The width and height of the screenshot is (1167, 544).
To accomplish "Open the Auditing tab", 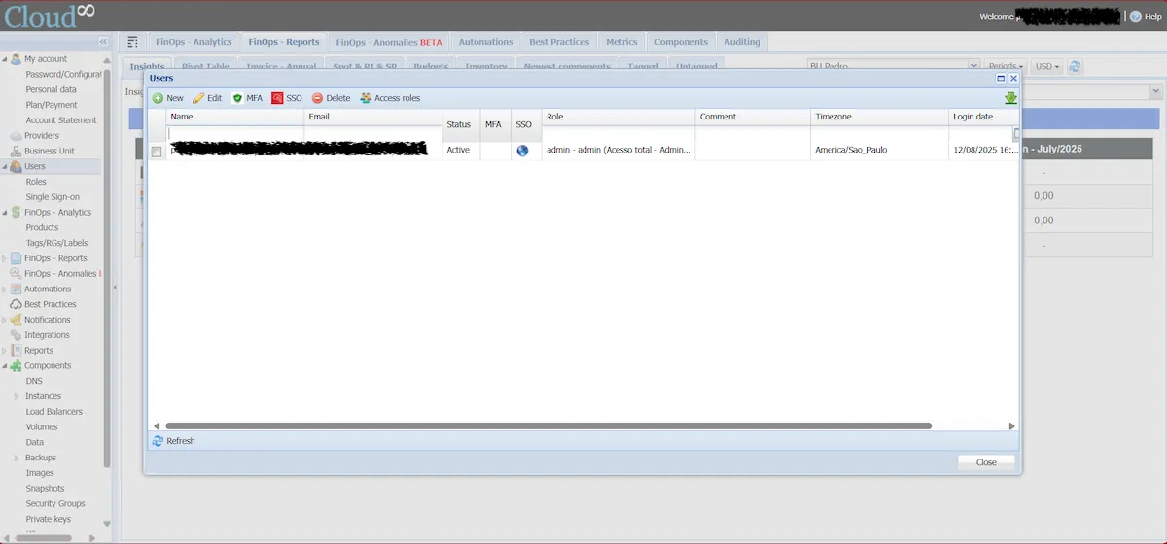I will 742,42.
